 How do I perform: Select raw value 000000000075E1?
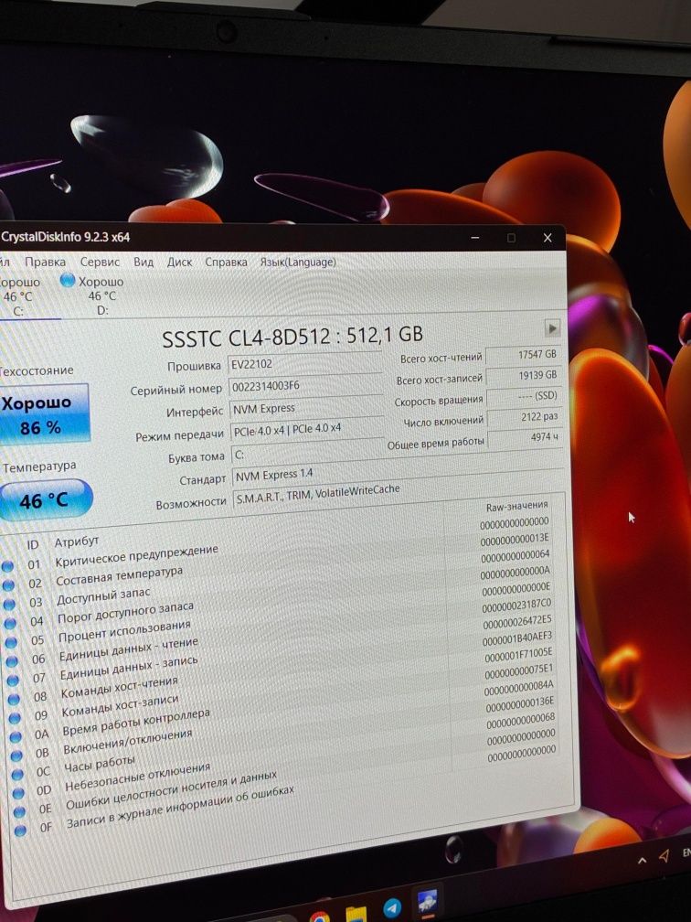[x=519, y=671]
